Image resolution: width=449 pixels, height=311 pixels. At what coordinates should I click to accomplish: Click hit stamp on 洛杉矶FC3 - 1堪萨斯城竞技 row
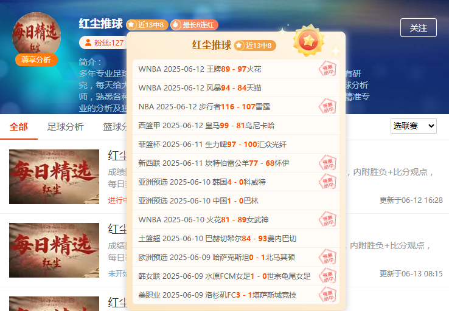tap(327, 295)
